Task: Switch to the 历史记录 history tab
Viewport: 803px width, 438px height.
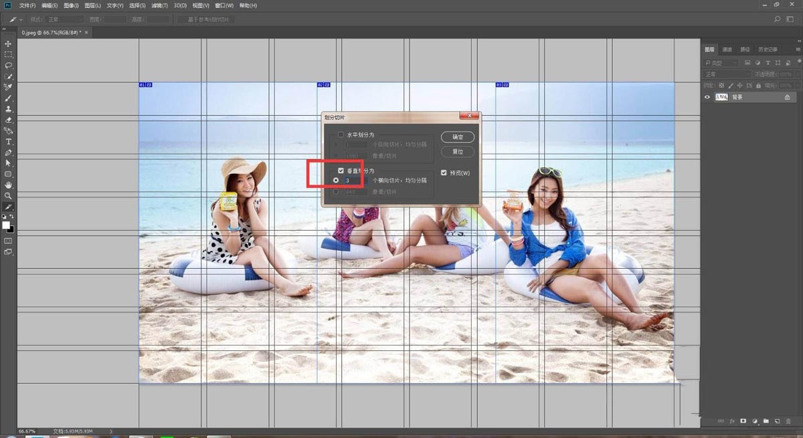Action: click(x=768, y=49)
